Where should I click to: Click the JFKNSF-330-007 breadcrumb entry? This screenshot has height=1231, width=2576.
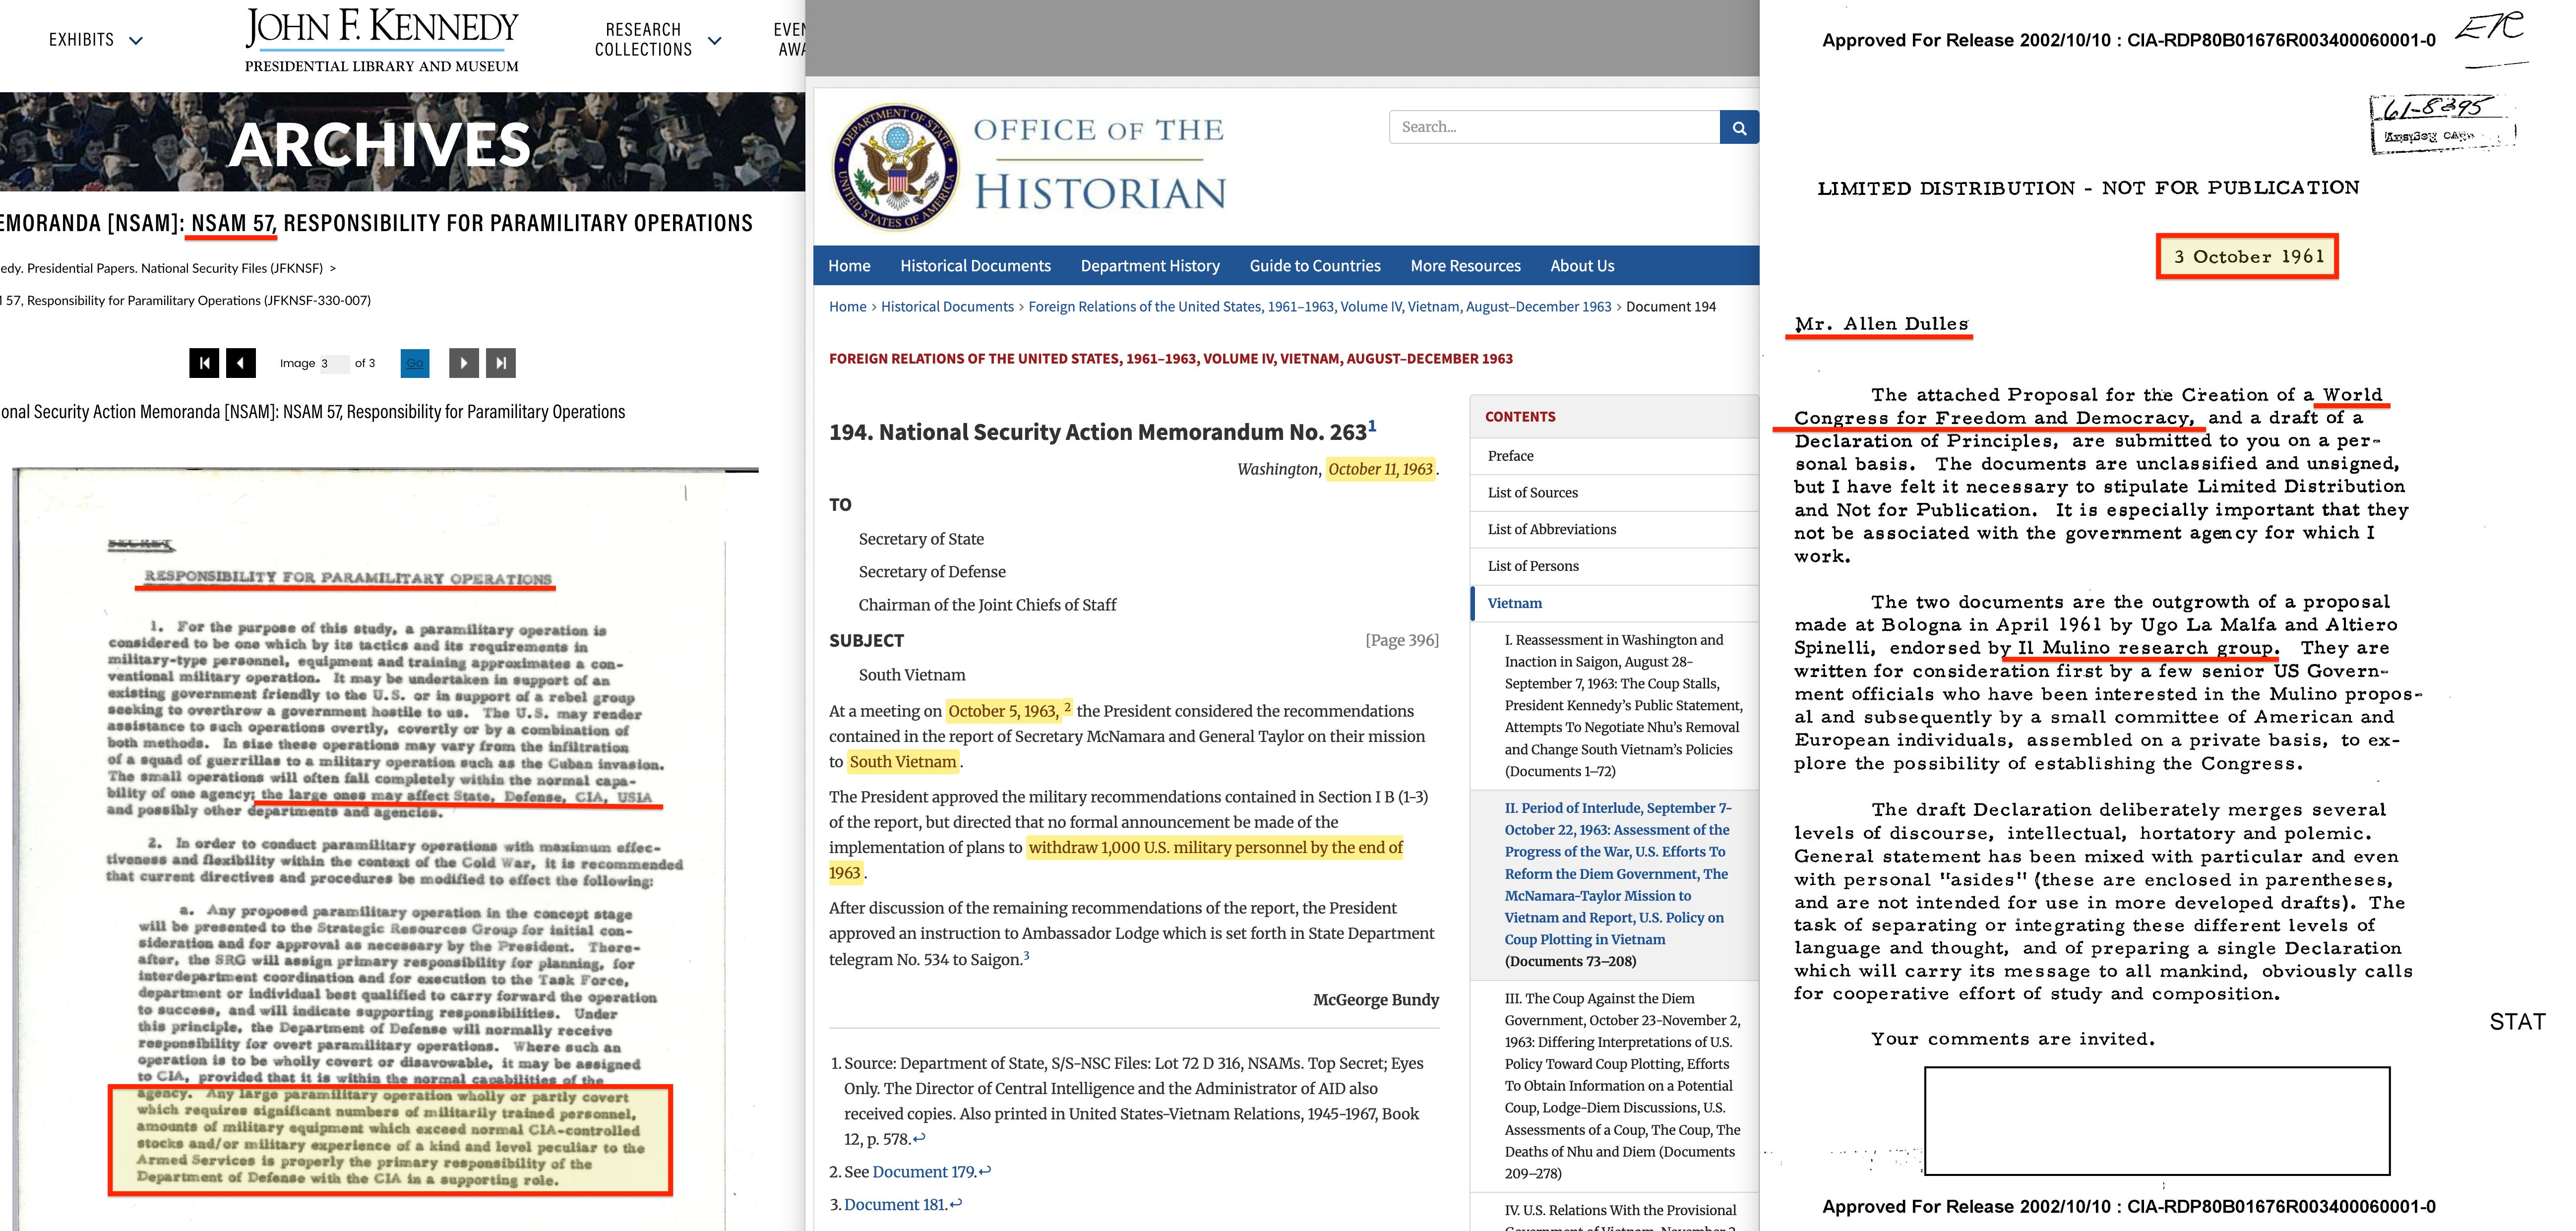186,301
